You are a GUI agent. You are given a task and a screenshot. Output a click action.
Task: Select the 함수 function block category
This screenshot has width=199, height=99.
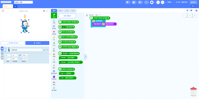pyautogui.click(x=54, y=66)
